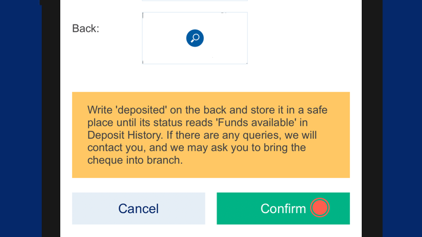Select the 'Back:' field label
422x237 pixels.
86,28
